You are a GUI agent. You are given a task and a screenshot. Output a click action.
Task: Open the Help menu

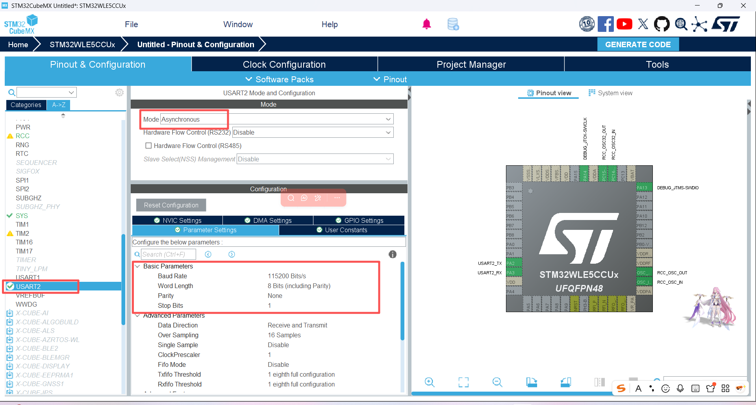330,24
